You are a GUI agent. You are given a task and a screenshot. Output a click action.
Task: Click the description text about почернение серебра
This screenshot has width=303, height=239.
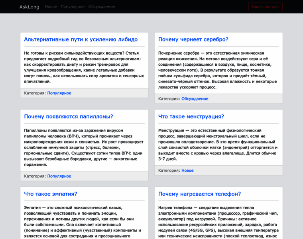point(218,70)
